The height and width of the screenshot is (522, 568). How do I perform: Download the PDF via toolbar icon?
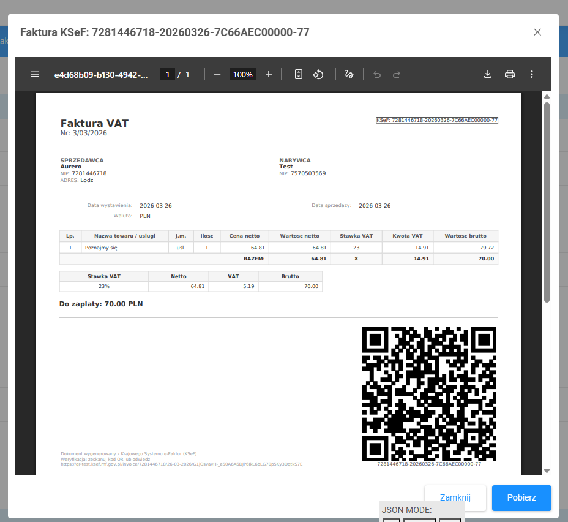pos(488,74)
